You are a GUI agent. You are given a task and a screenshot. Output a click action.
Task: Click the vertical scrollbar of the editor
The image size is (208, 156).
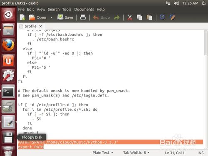[x=206, y=89]
